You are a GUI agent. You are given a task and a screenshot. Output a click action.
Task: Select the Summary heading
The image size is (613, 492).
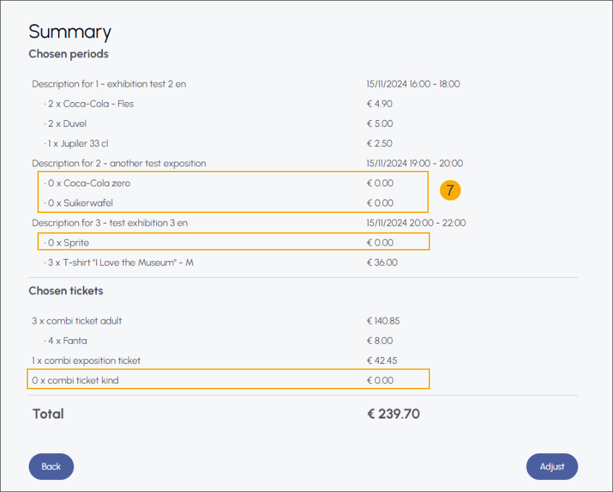tap(69, 32)
